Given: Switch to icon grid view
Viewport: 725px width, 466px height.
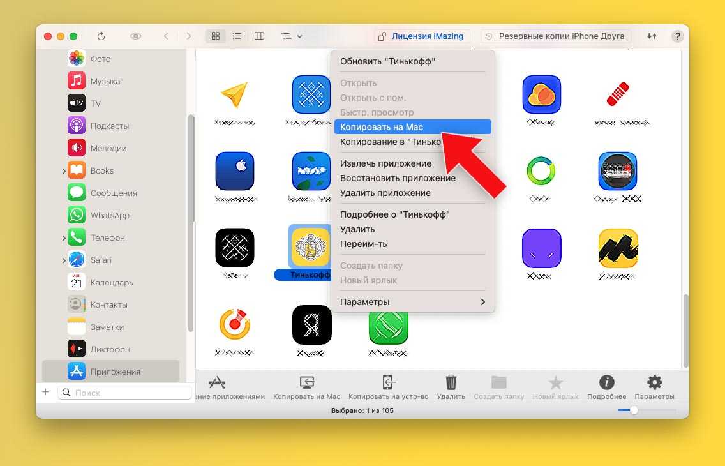Looking at the screenshot, I should coord(216,36).
